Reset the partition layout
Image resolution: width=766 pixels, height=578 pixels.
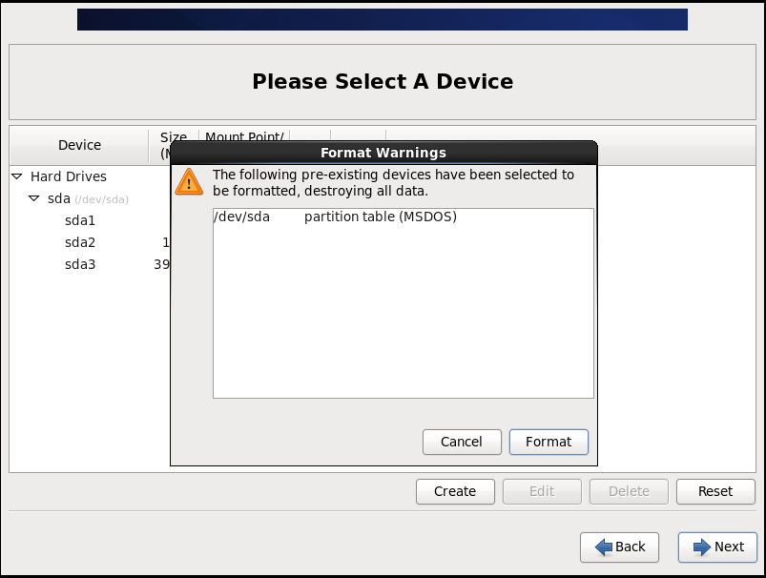click(715, 491)
